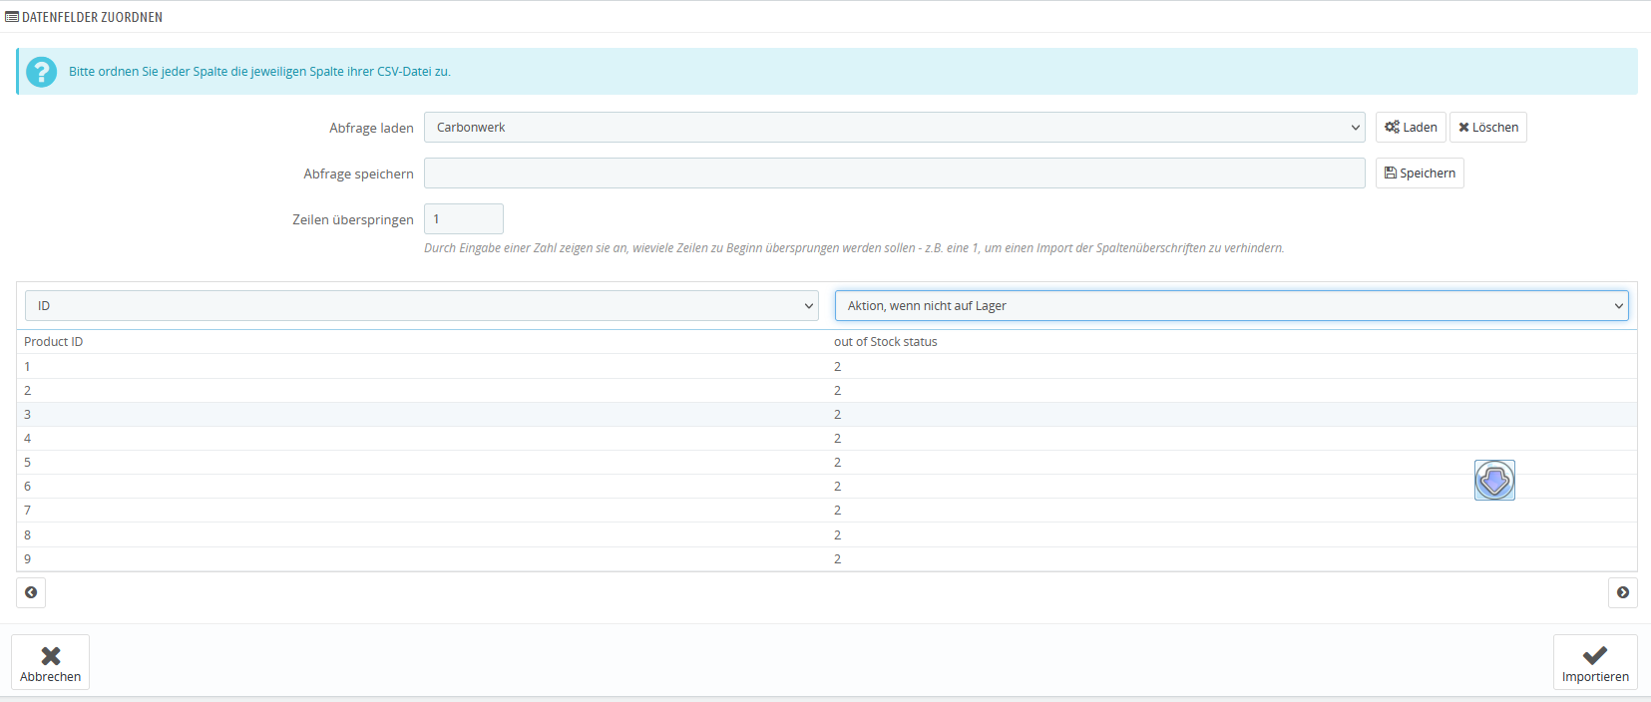Focus the Abfrage speichern text field
The width and height of the screenshot is (1651, 702).
[x=895, y=174]
